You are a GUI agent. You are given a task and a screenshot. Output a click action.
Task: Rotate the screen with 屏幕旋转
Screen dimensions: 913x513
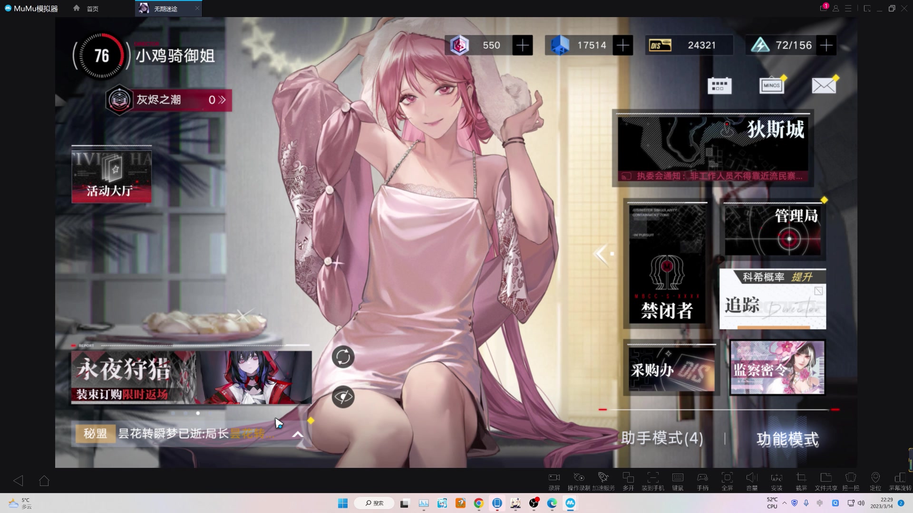900,481
